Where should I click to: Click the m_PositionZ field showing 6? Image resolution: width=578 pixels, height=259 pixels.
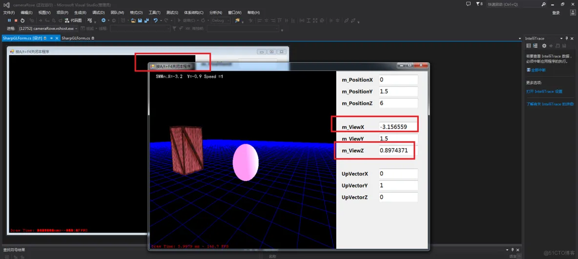point(398,103)
